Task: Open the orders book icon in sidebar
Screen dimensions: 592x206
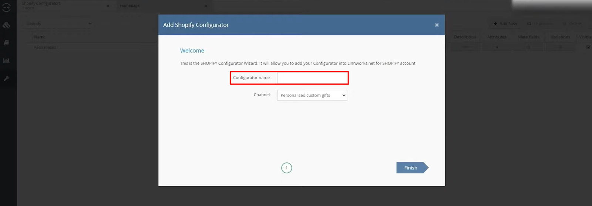Action: 6,43
